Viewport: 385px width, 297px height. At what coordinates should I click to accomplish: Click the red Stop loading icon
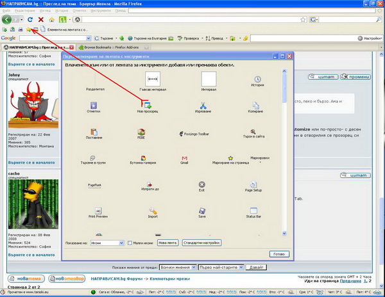(41, 20)
